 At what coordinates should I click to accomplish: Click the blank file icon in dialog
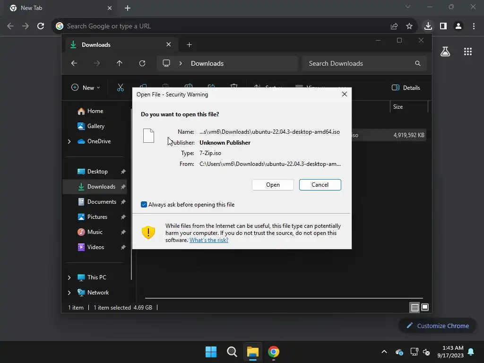tap(148, 136)
